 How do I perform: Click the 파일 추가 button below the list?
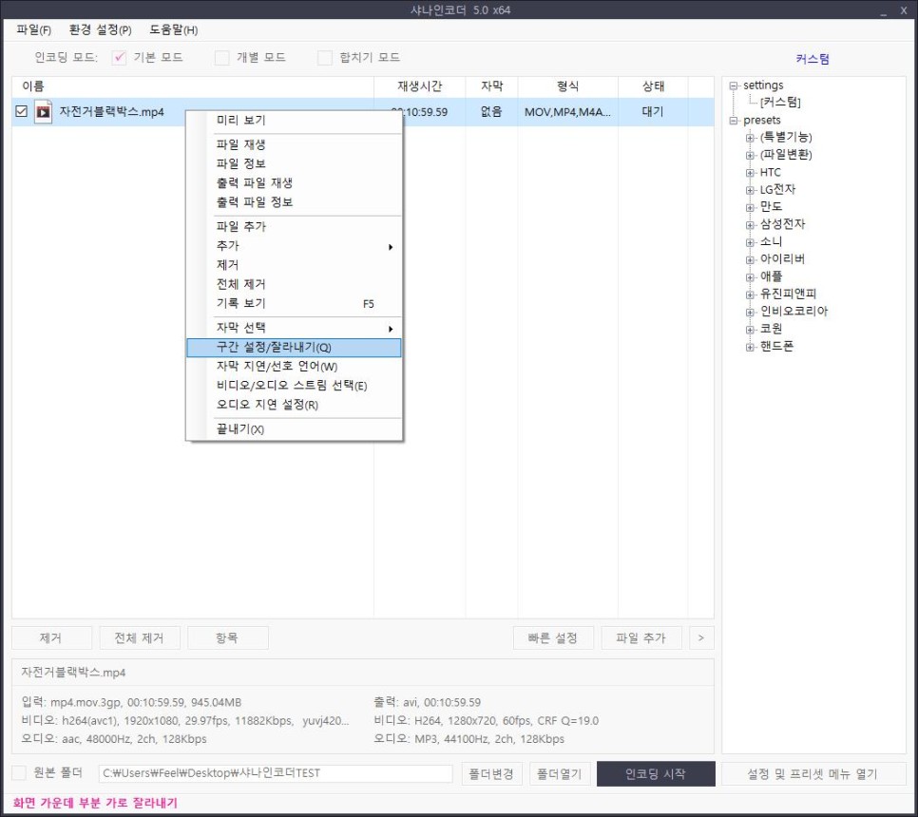click(x=641, y=637)
